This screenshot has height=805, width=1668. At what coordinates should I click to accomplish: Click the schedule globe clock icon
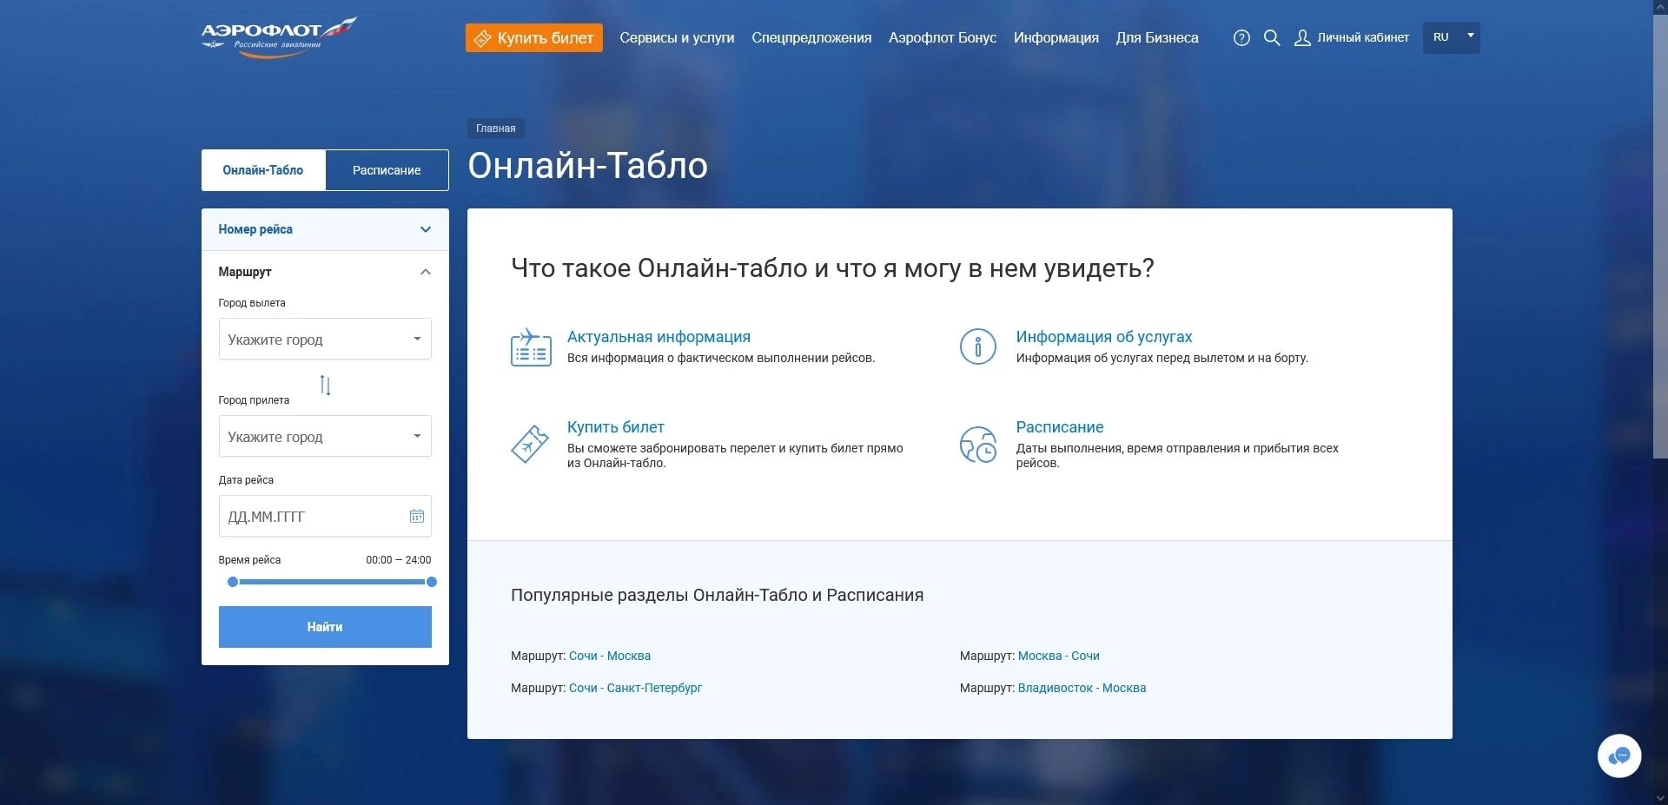click(977, 445)
